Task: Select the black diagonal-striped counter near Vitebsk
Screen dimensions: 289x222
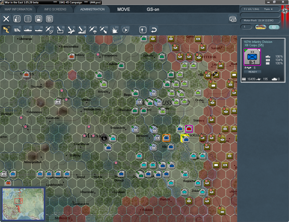Action: pyautogui.click(x=216, y=74)
